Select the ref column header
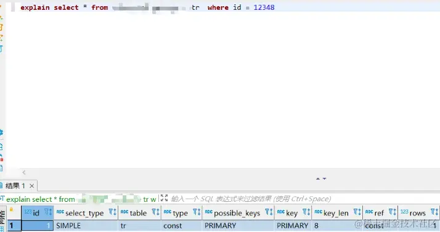Screen dimensions: 440x232 pos(380,213)
